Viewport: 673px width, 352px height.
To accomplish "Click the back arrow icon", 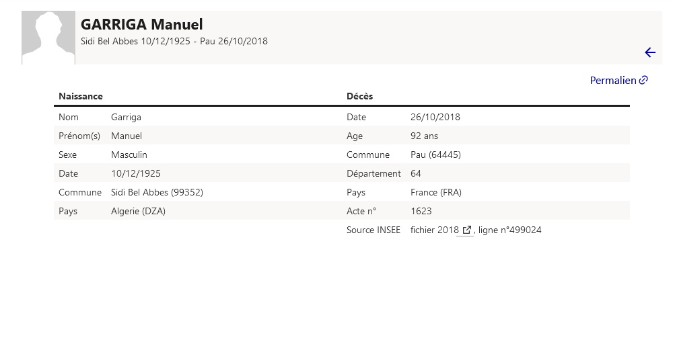I will [650, 52].
